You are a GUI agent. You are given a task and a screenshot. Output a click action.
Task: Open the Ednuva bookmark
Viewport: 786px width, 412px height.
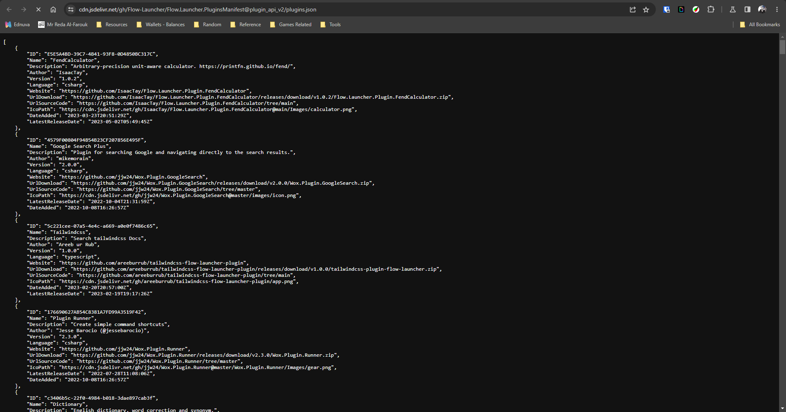pos(18,25)
